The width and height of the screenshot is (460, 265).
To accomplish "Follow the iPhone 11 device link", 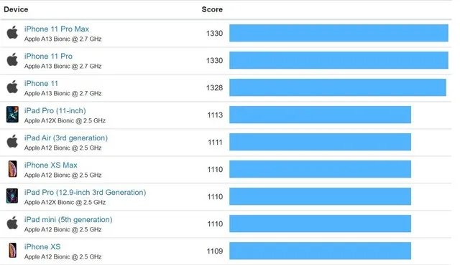I will 41,83.
